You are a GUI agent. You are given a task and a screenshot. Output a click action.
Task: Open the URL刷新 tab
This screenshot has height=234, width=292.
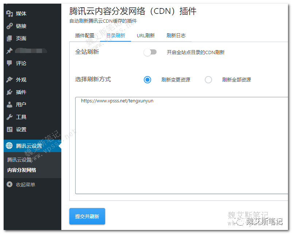[x=146, y=35]
